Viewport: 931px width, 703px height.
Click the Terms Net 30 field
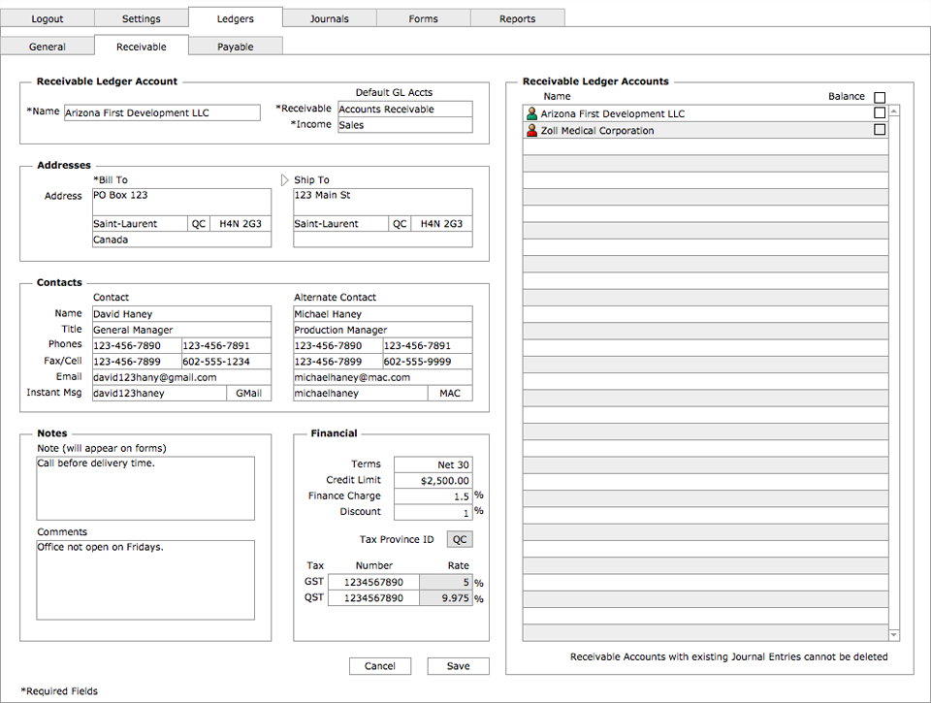coord(433,464)
